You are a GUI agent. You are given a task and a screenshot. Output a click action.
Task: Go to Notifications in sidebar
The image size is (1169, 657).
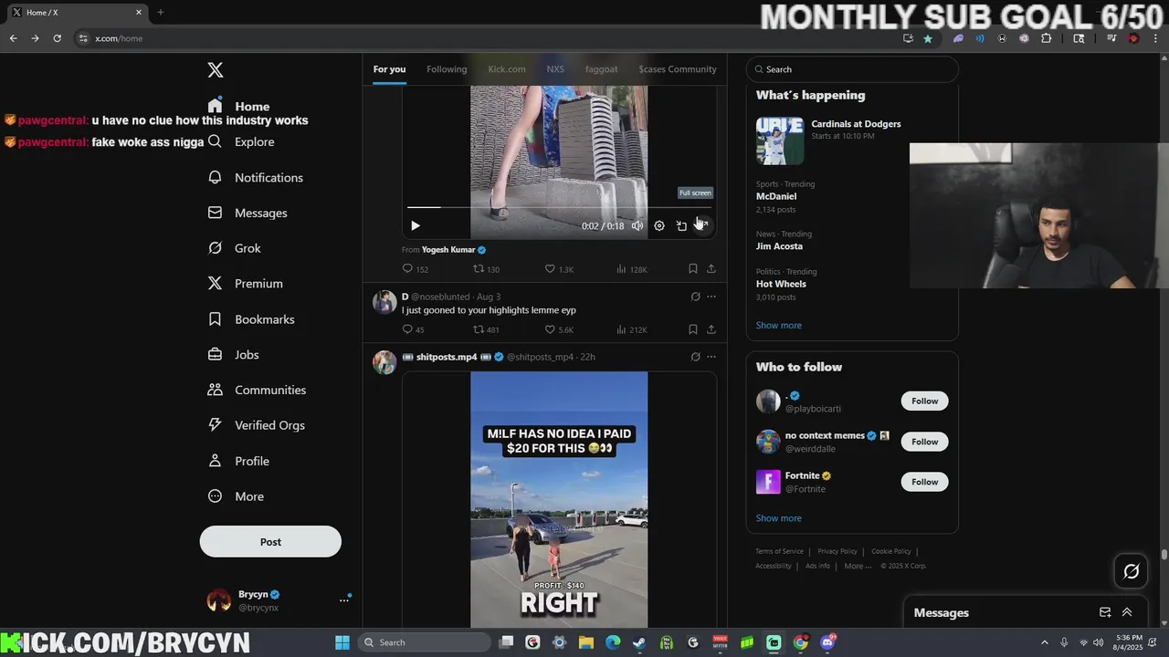[x=255, y=178]
